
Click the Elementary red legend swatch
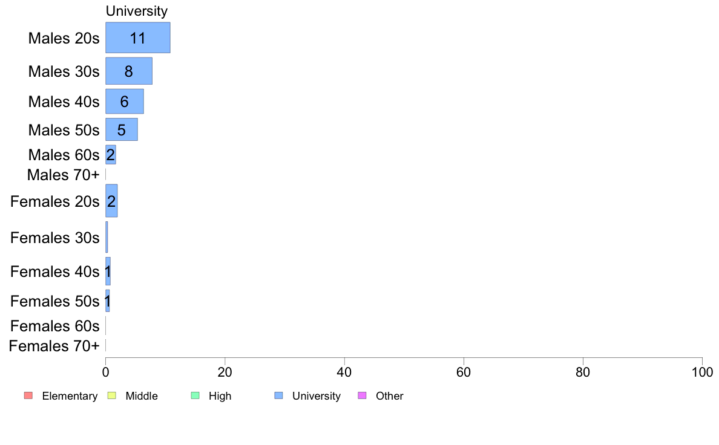click(x=28, y=395)
